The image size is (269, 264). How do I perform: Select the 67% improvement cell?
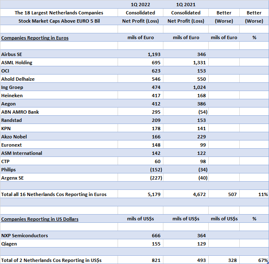[x=263, y=260]
